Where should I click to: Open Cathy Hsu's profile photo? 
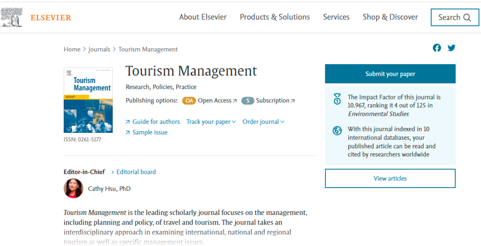pos(73,189)
